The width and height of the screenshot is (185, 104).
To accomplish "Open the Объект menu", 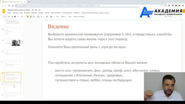I will (47, 13).
